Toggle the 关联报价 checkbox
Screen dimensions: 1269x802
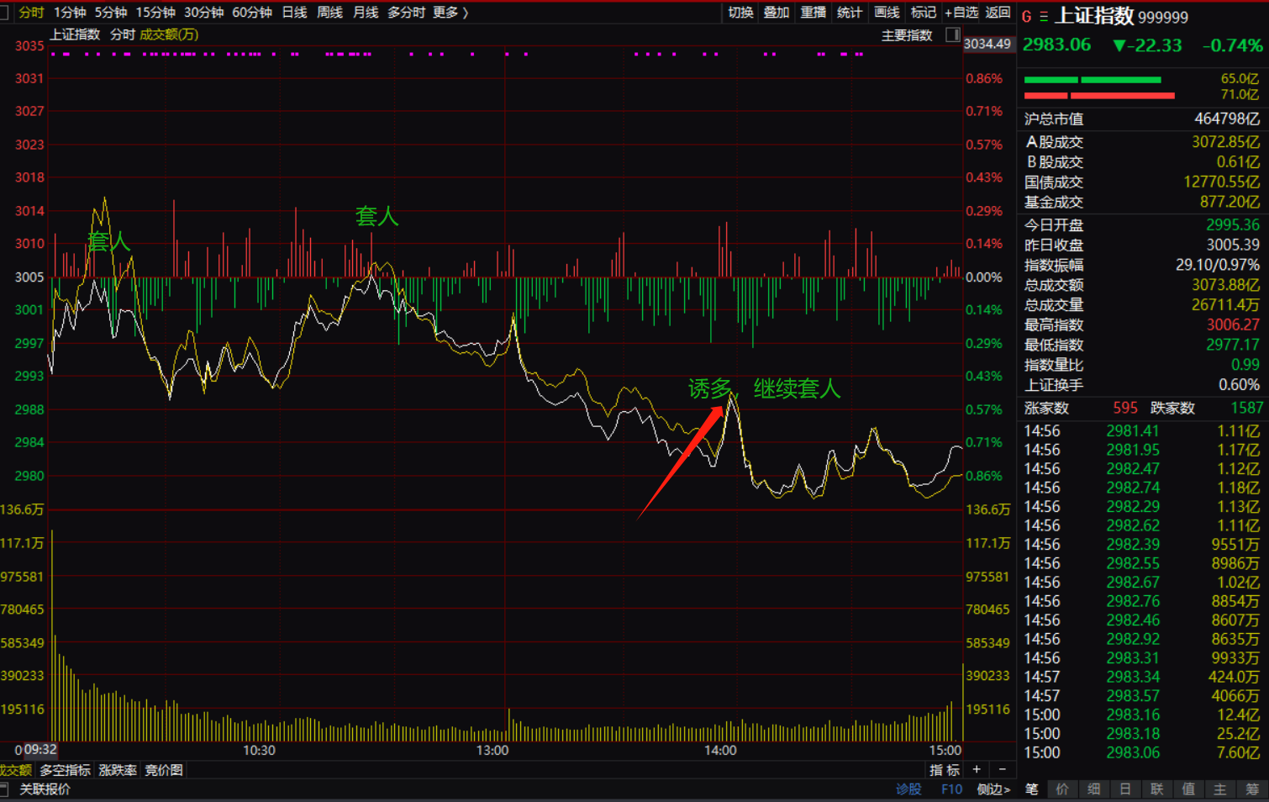click(5, 789)
